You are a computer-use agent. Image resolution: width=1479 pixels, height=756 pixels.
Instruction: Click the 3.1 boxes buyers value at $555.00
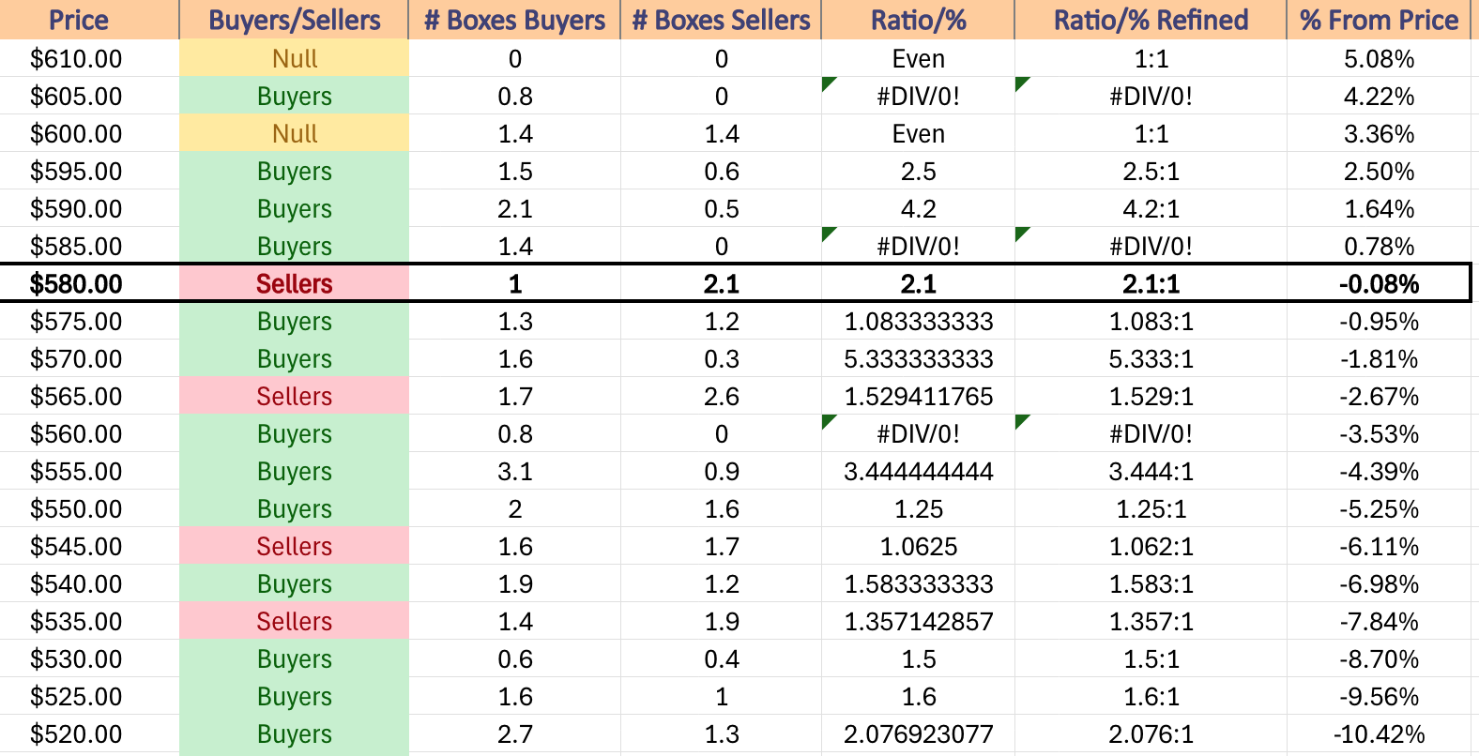514,471
